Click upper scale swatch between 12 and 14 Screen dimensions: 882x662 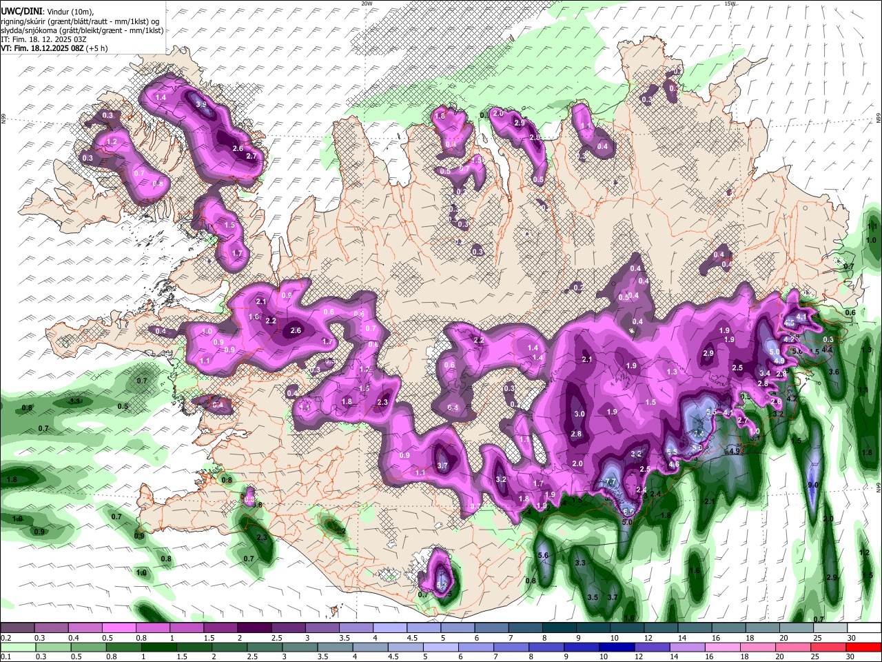[x=659, y=628]
